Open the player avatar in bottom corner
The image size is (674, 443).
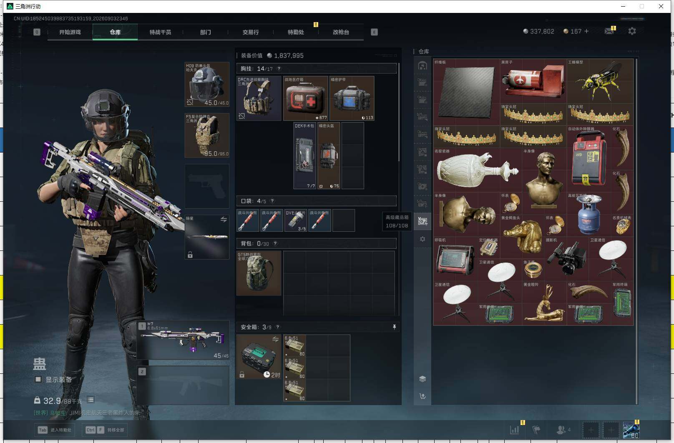tap(631, 430)
